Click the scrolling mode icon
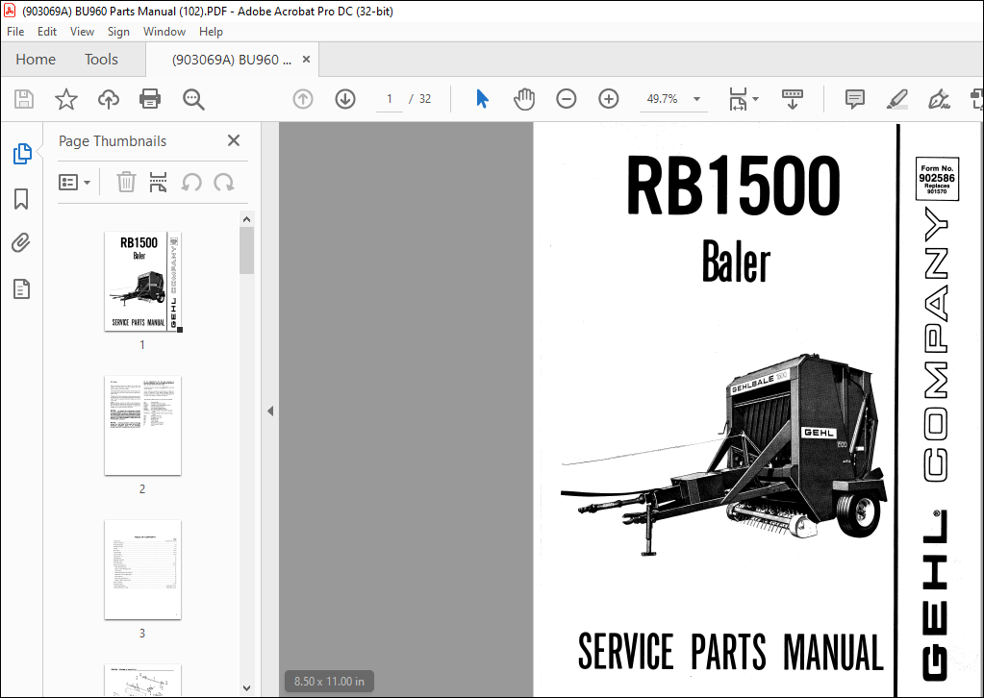Screen dimensions: 984x698 pyautogui.click(x=792, y=99)
